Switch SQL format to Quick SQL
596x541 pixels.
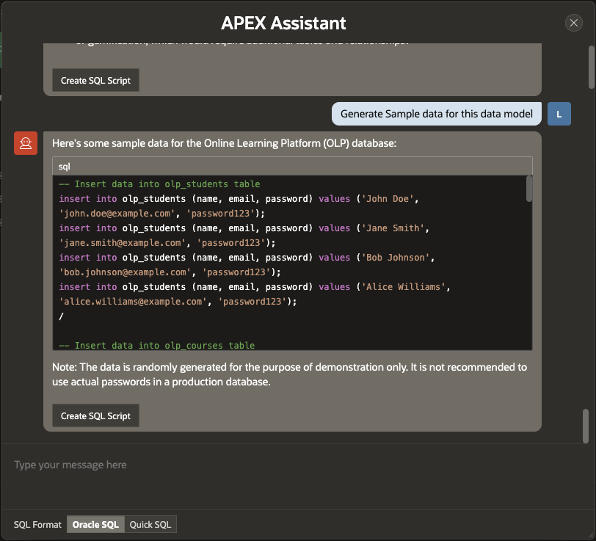(x=150, y=525)
